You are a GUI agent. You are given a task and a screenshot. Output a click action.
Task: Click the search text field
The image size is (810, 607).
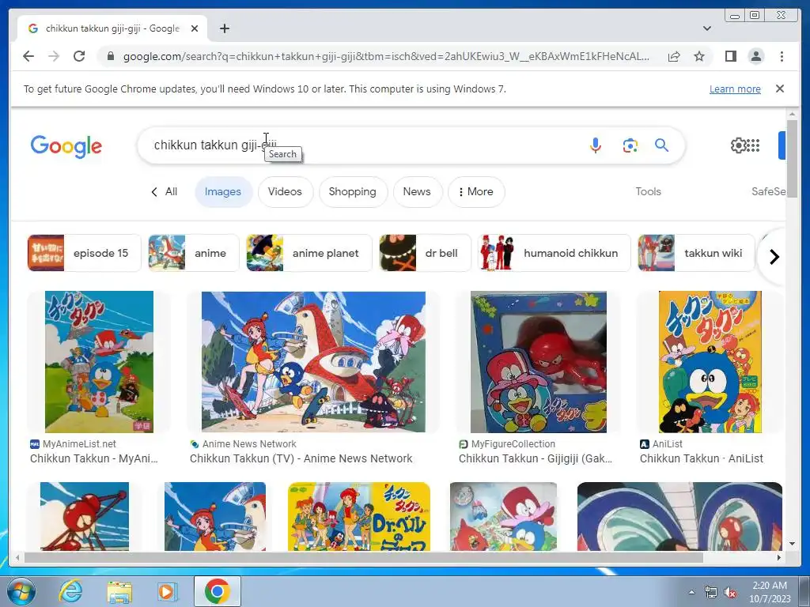[x=361, y=145]
